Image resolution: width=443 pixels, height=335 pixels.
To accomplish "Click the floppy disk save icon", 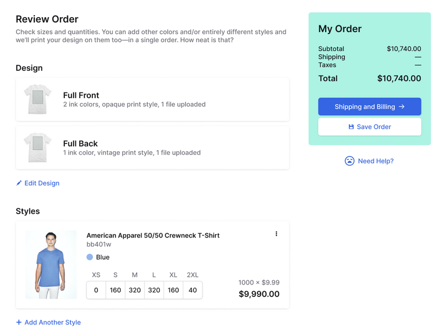I will click(x=351, y=127).
